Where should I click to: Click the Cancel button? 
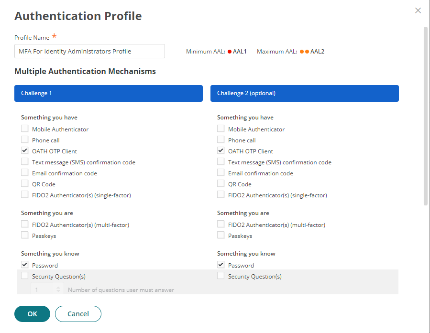78,314
